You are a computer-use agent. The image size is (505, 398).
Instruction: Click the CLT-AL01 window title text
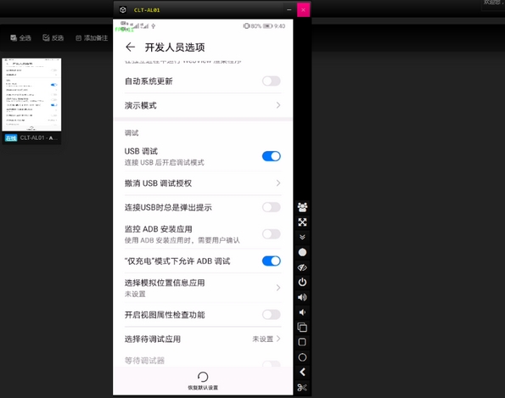[147, 10]
